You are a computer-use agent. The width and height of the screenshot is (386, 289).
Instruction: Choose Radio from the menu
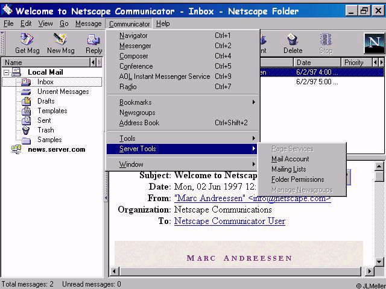point(182,87)
